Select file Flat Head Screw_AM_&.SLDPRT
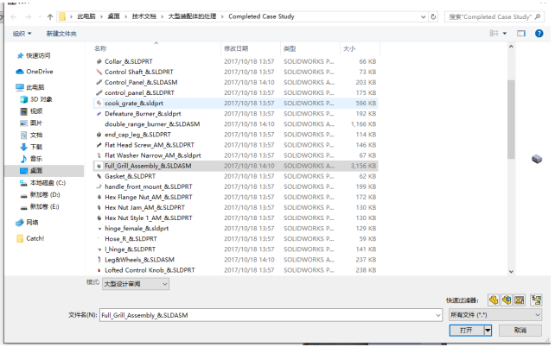555x347 pixels. (150, 145)
